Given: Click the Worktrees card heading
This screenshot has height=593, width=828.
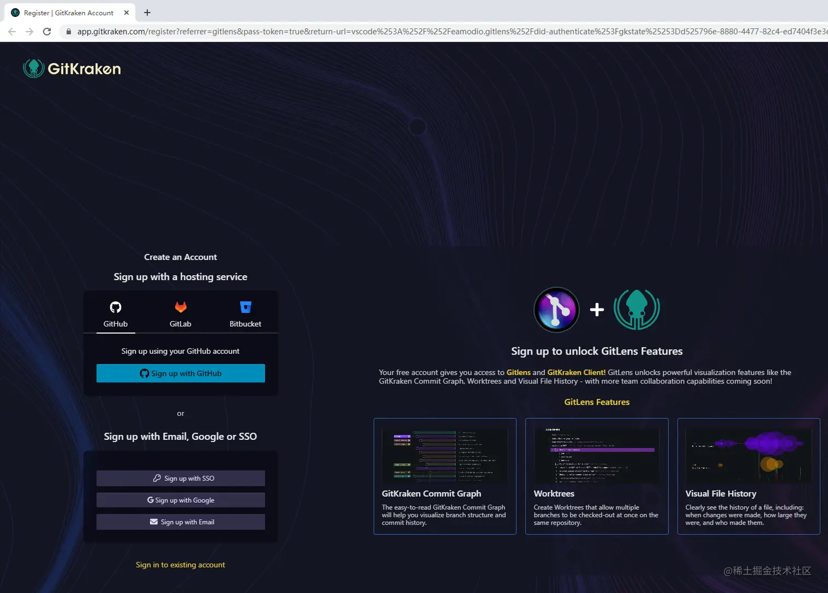Looking at the screenshot, I should pos(554,493).
